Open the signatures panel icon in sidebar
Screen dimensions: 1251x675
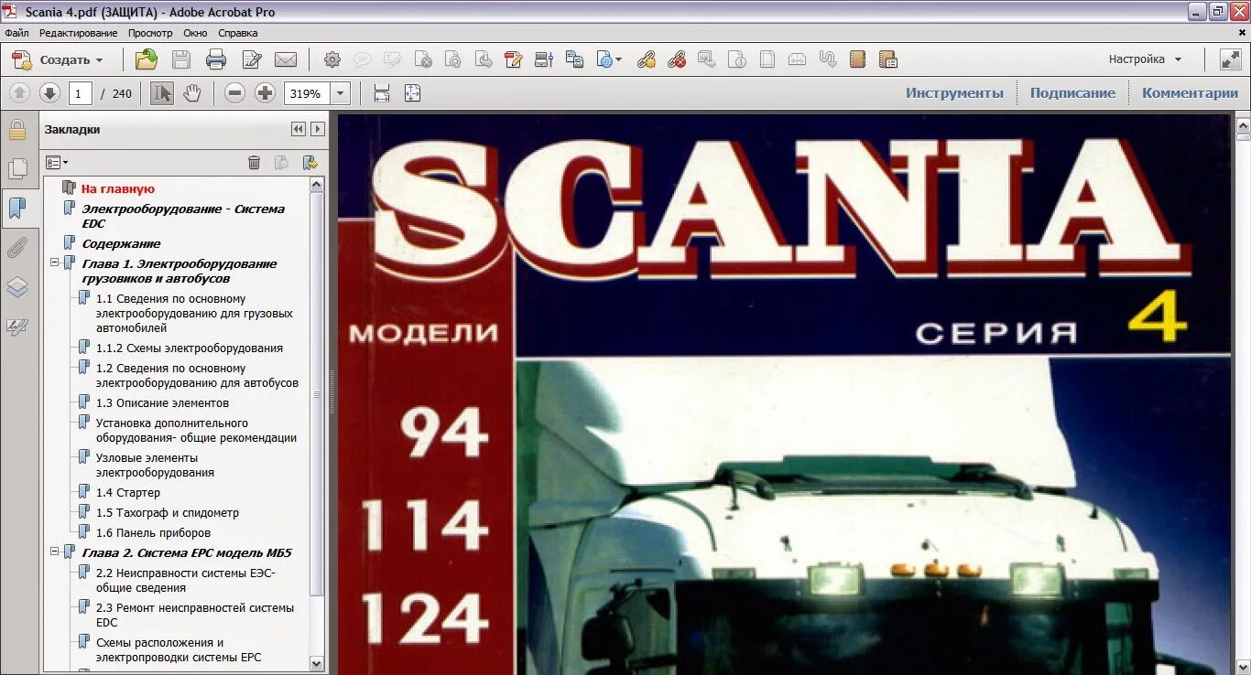pyautogui.click(x=17, y=327)
